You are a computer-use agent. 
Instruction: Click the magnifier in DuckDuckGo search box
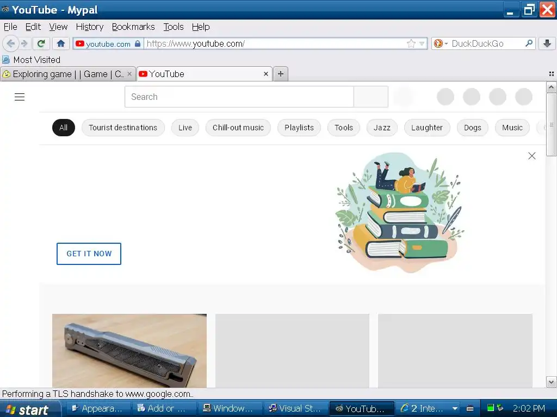point(529,43)
